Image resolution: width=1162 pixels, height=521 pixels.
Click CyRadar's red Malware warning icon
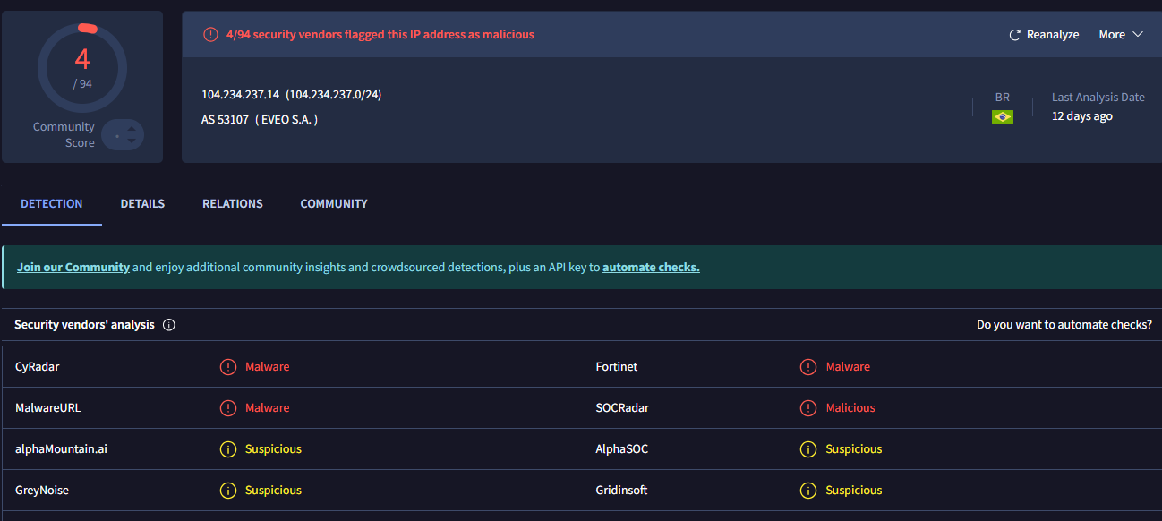point(228,367)
